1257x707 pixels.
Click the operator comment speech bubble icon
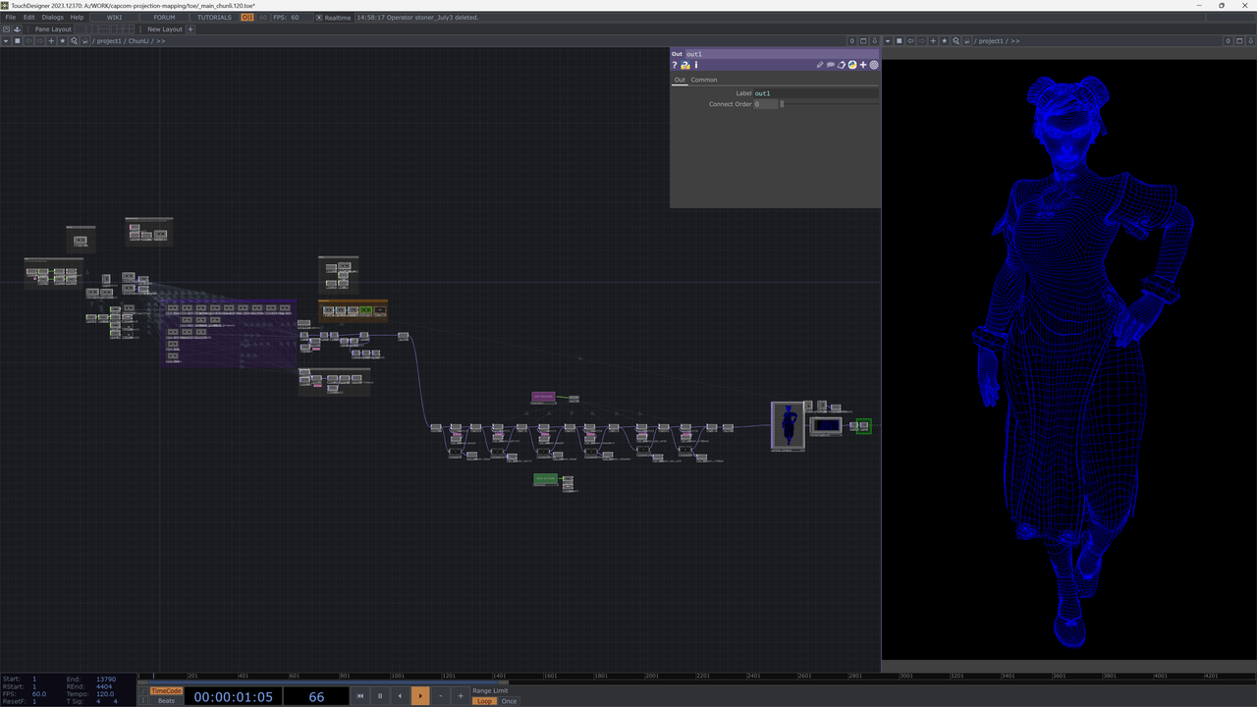(831, 65)
